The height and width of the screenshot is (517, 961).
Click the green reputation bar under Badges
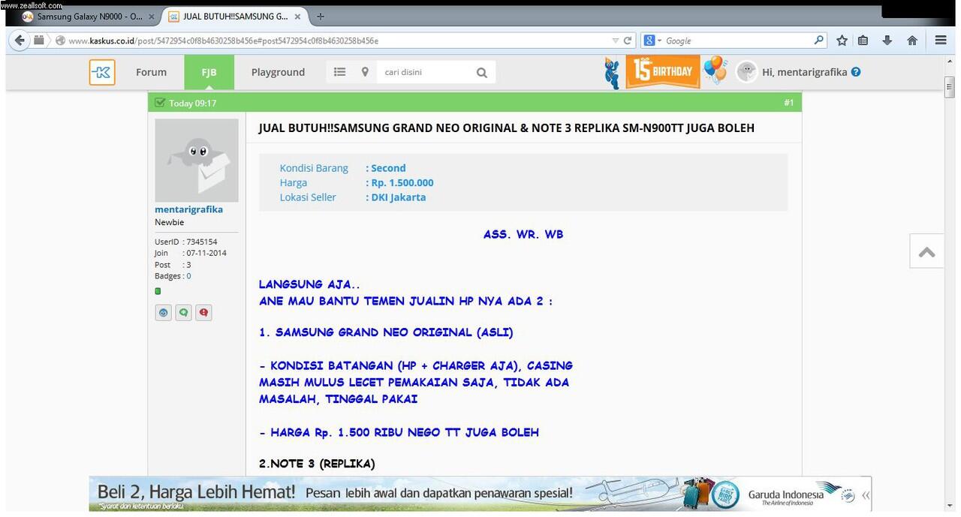pyautogui.click(x=158, y=291)
